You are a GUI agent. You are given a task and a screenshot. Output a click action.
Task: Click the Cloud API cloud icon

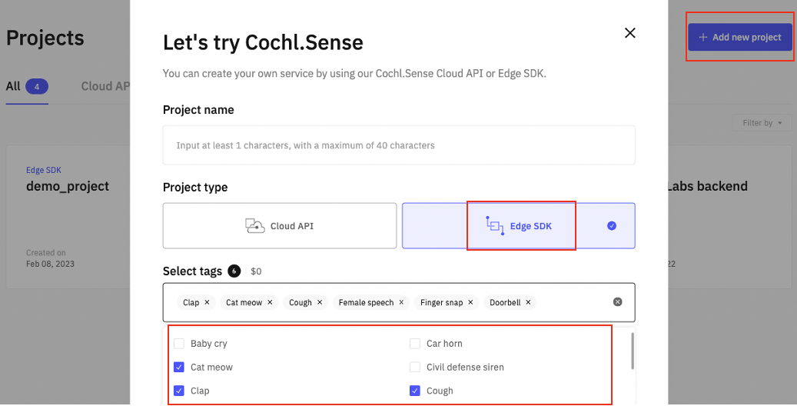(254, 226)
